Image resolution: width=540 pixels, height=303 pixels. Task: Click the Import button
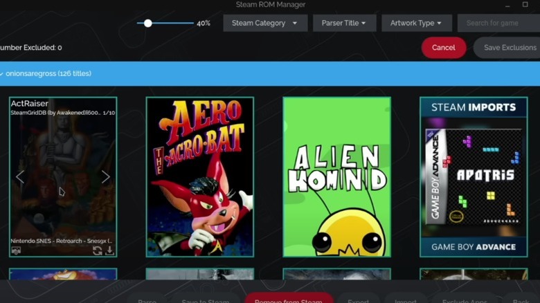[405, 299]
